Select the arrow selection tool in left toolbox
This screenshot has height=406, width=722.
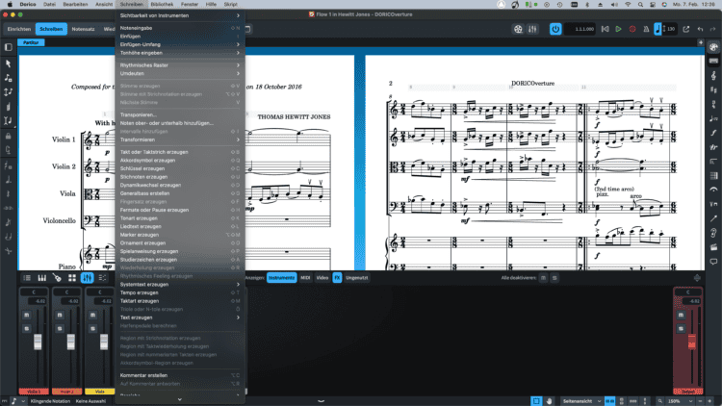[x=9, y=63]
